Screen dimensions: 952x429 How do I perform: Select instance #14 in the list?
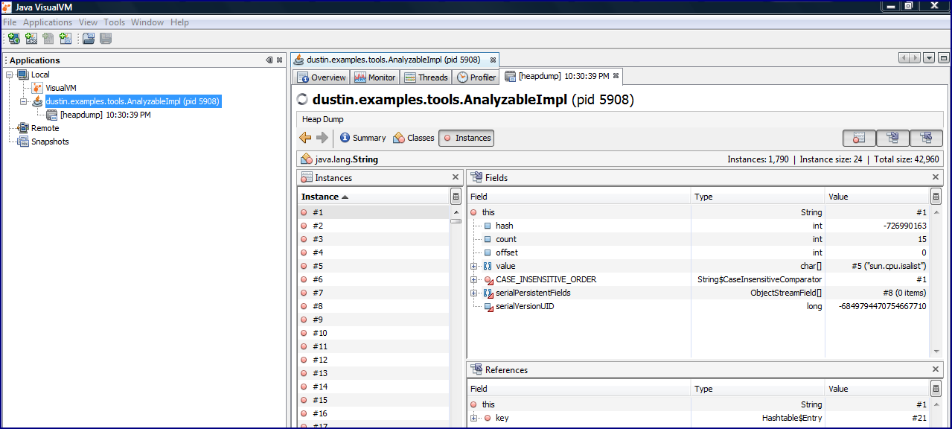click(x=373, y=387)
